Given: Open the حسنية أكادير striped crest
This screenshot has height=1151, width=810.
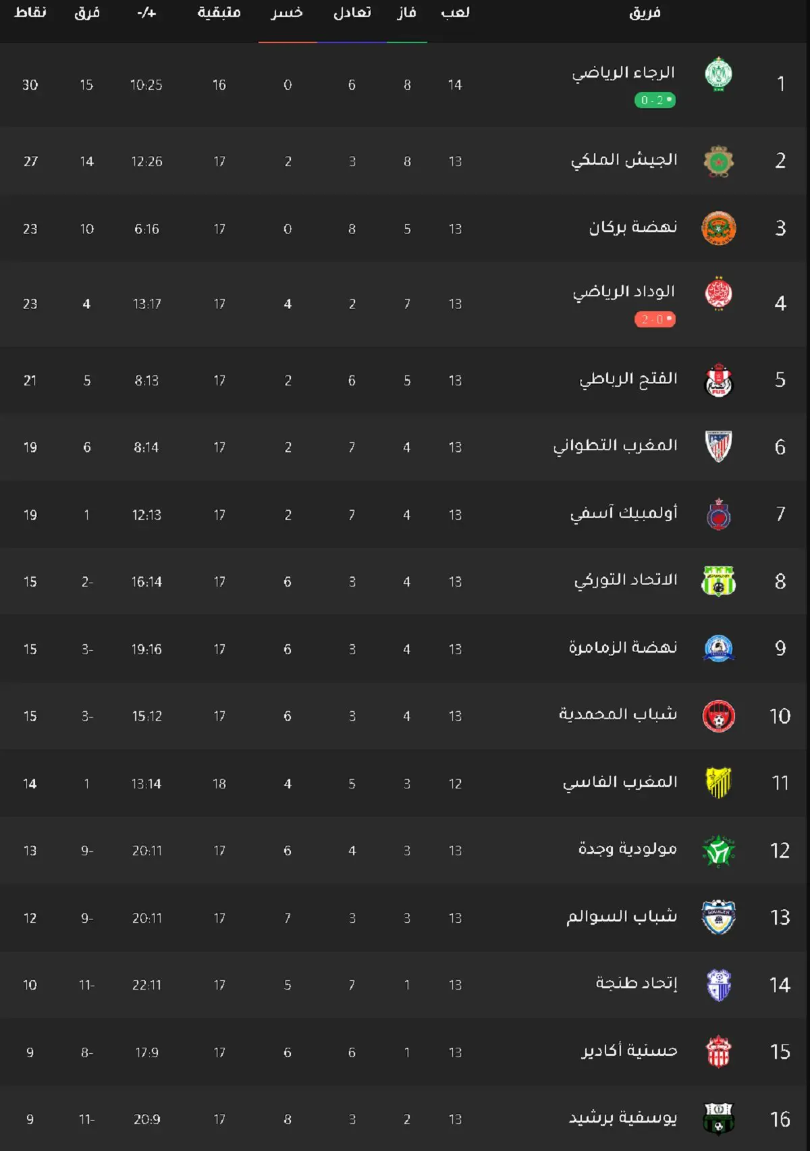Looking at the screenshot, I should point(719,1052).
